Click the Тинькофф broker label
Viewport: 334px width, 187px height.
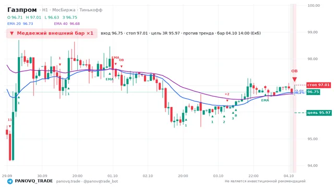coord(91,10)
